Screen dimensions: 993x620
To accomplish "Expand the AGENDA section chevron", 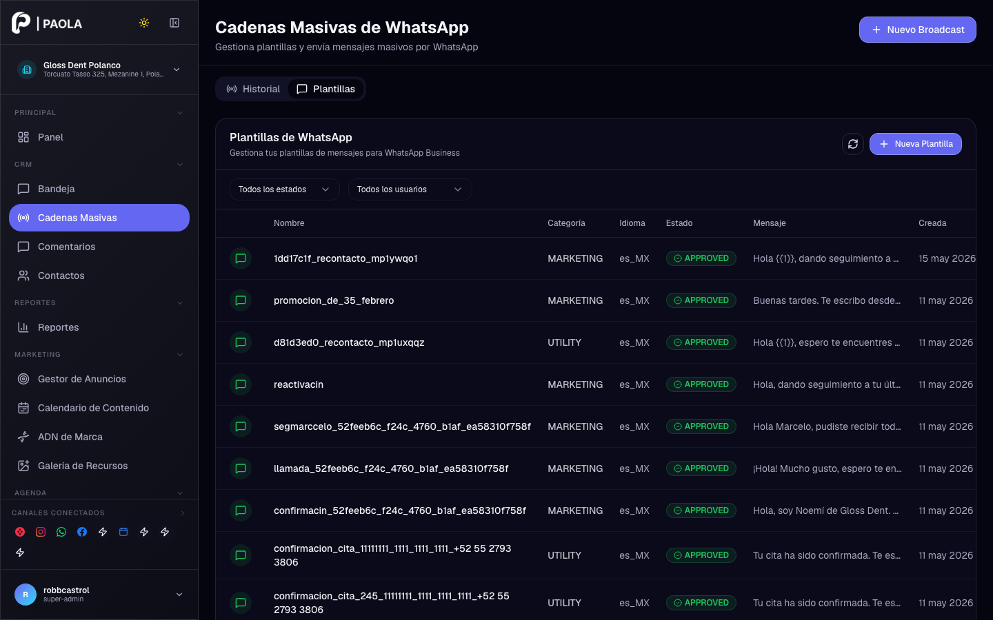I will tap(180, 493).
